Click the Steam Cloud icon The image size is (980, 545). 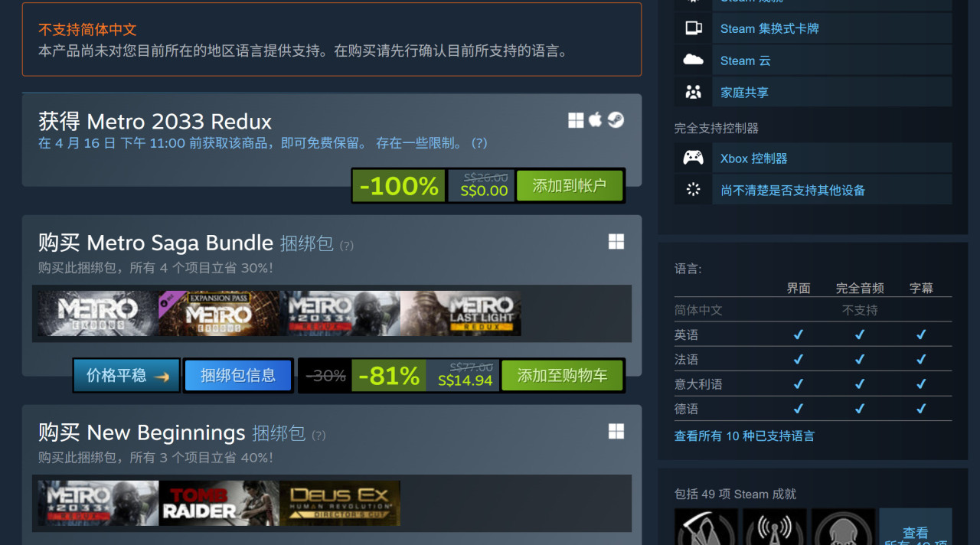694,60
